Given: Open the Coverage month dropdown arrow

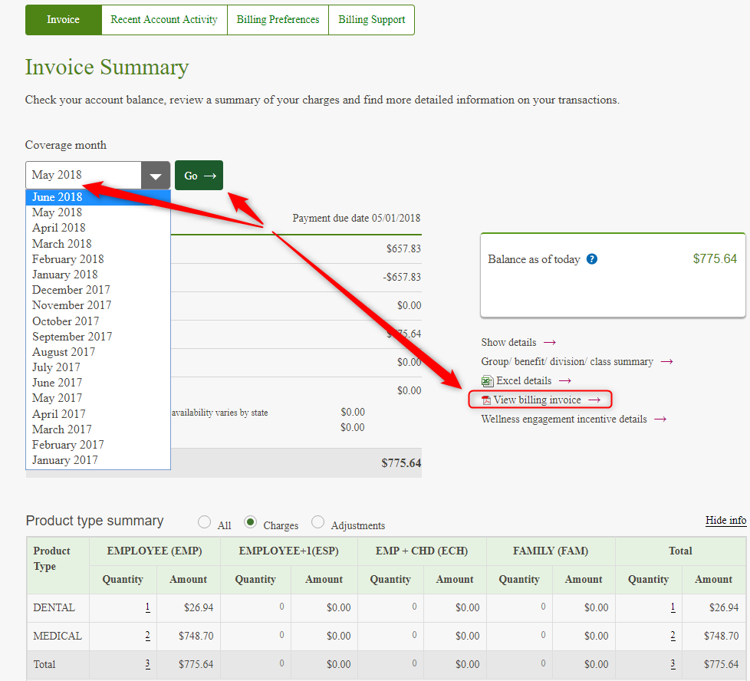Looking at the screenshot, I should [x=156, y=176].
